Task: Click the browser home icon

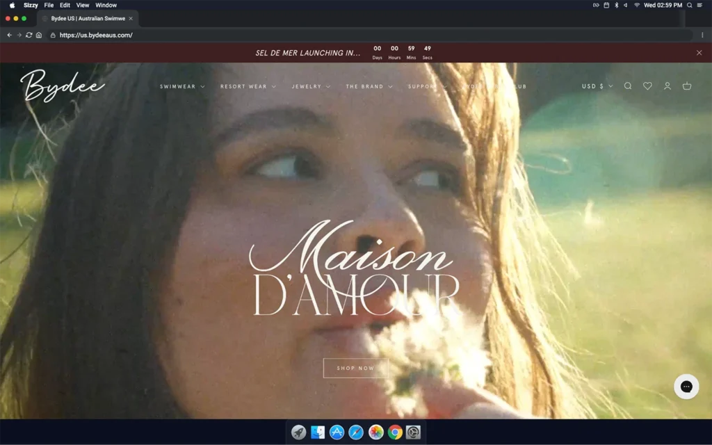Action: pyautogui.click(x=39, y=35)
